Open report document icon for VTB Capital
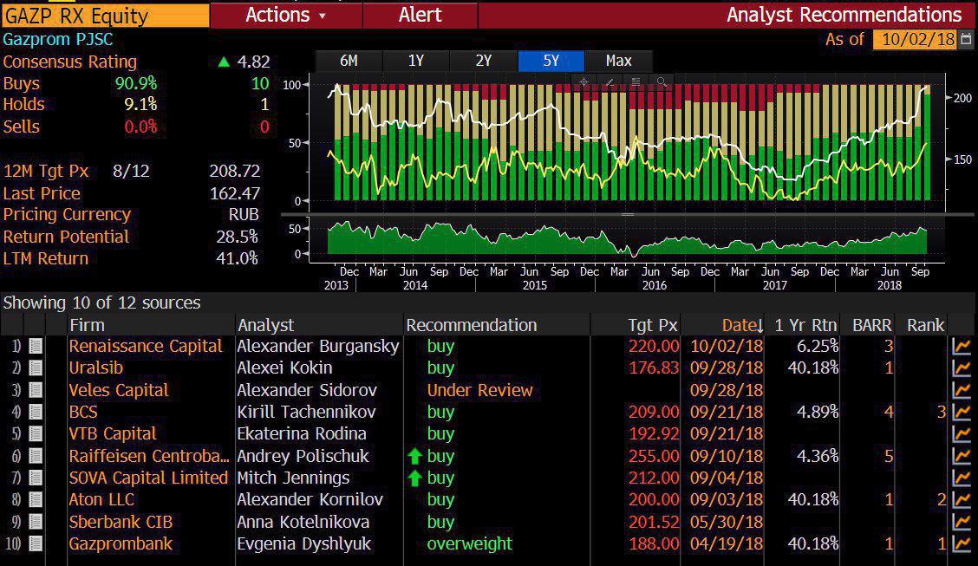978x566 pixels. coord(36,434)
